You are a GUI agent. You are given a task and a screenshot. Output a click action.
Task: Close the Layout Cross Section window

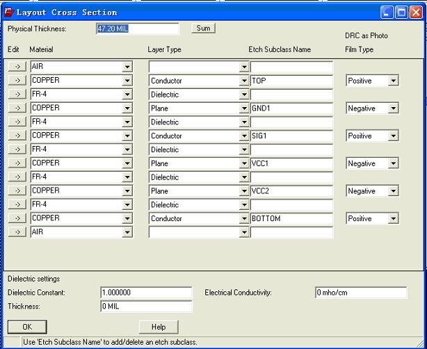click(x=416, y=13)
